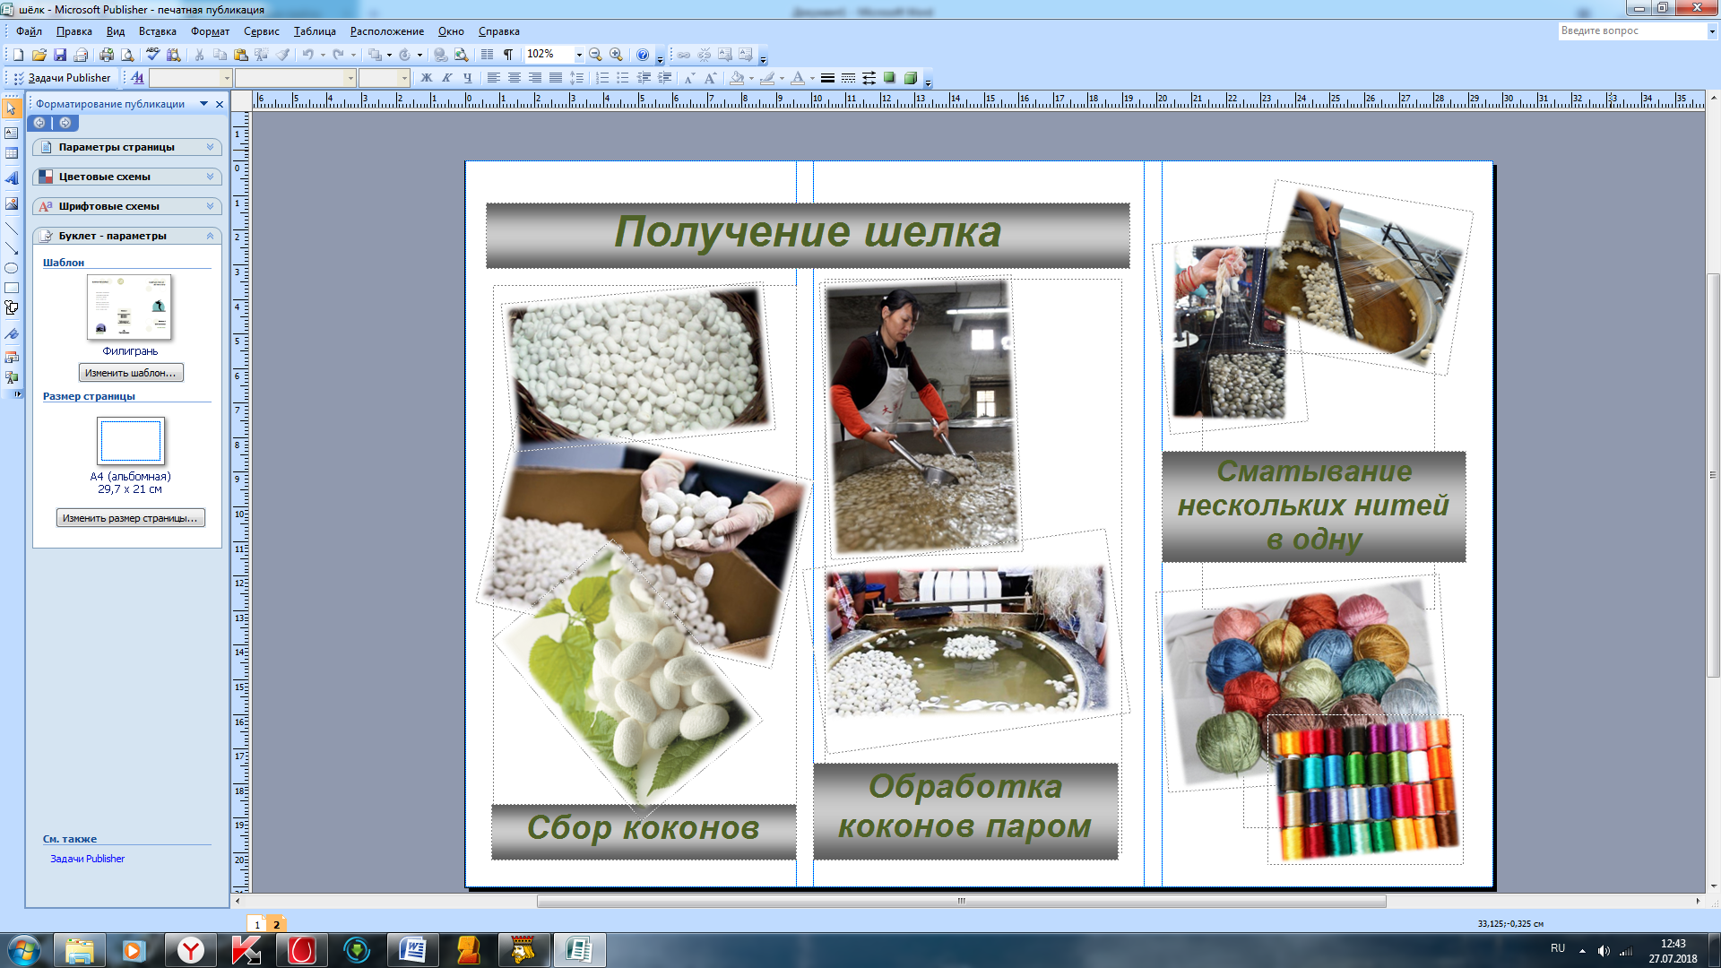Click the Line Color pen swatch
Image resolution: width=1721 pixels, height=968 pixels.
(x=767, y=78)
